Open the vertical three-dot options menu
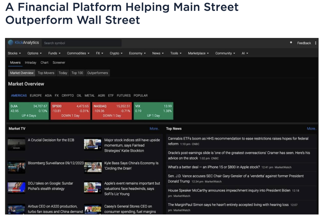This screenshot has height=217, width=322. click(x=315, y=43)
